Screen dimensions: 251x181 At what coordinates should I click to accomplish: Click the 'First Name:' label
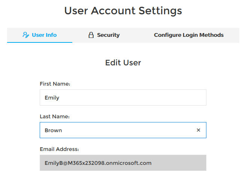tap(55, 84)
